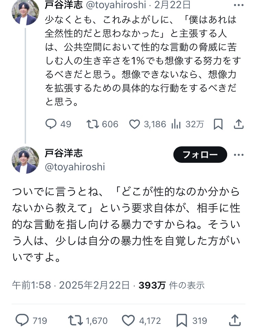View analytics icon showing 32万 views
Image resolution: width=257 pixels, height=330 pixels.
click(x=176, y=124)
